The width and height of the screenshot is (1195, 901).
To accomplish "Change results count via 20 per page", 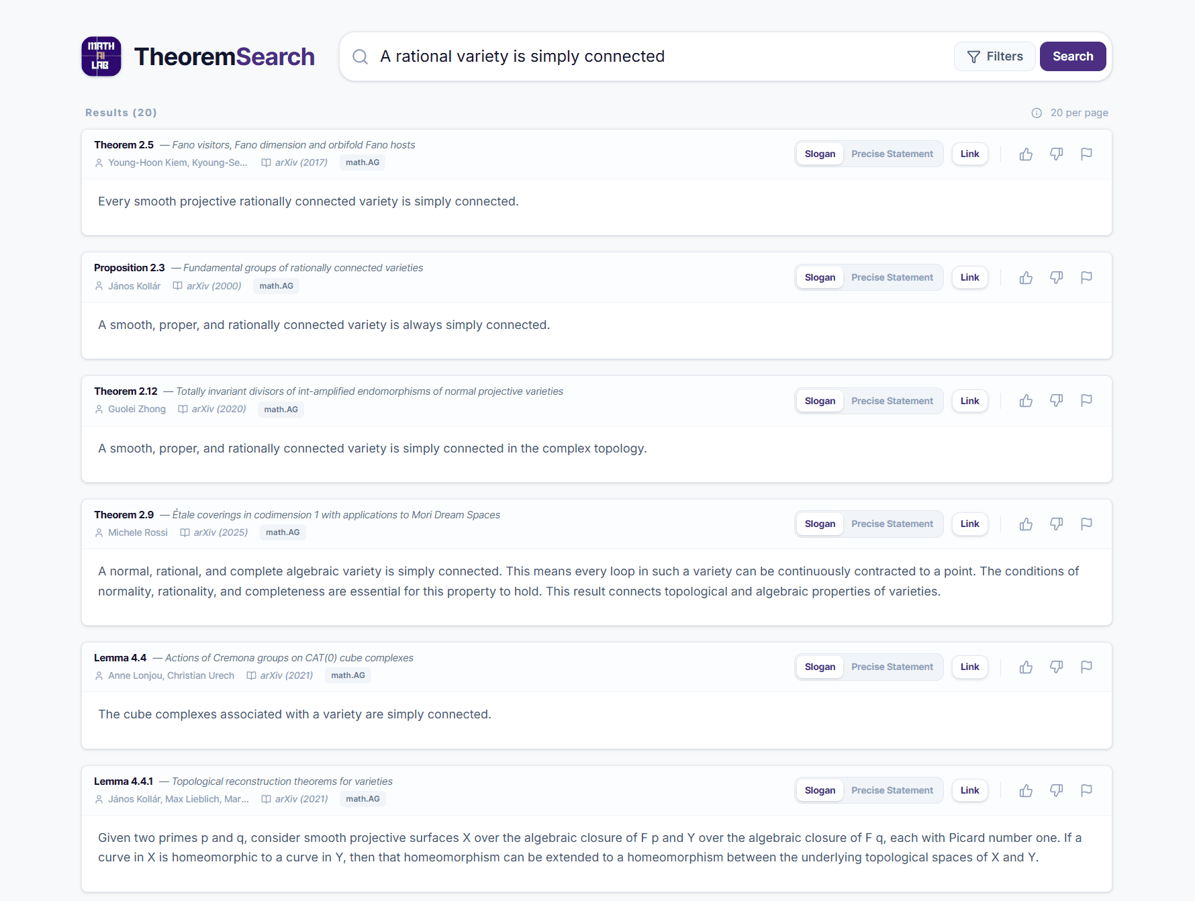I will pyautogui.click(x=1079, y=112).
